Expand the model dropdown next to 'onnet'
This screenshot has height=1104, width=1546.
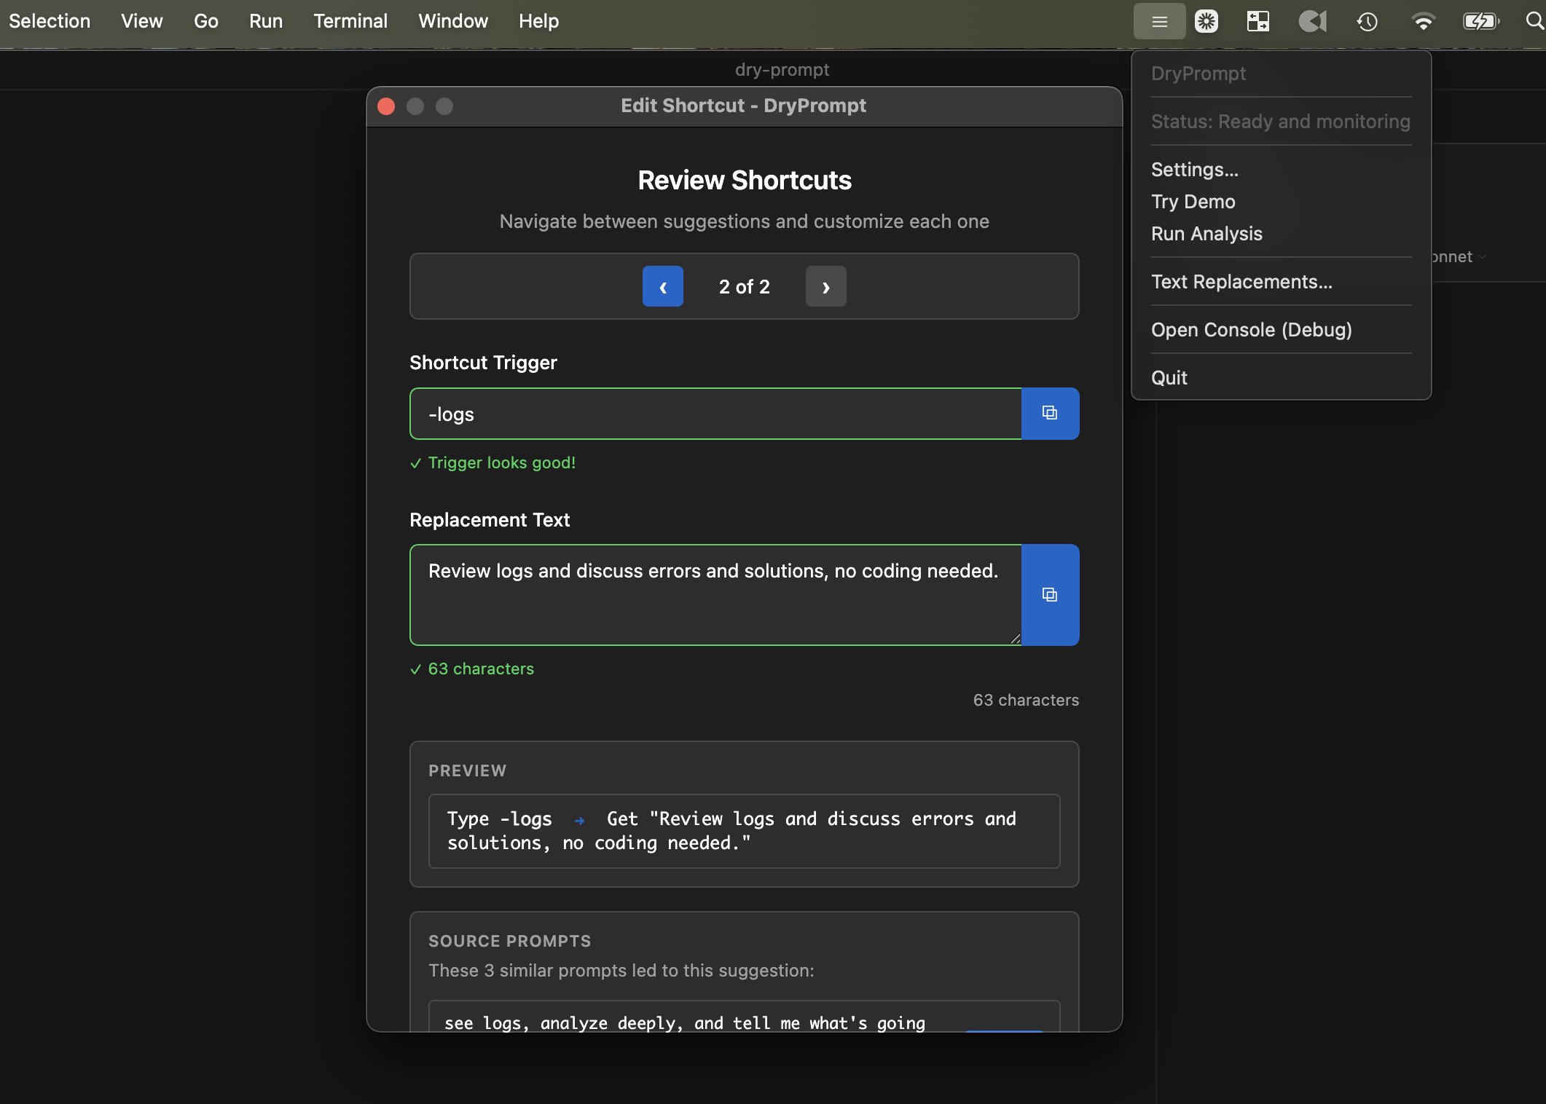coord(1482,256)
